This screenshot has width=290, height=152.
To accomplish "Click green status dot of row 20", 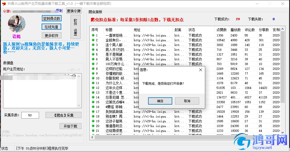I will (93, 126).
